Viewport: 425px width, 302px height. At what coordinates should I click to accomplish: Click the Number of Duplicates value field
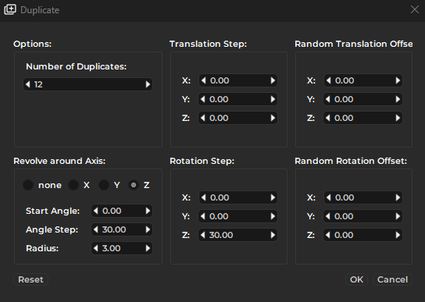tap(87, 84)
